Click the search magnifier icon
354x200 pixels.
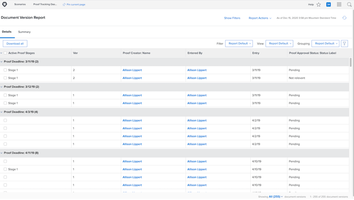coord(349,4)
